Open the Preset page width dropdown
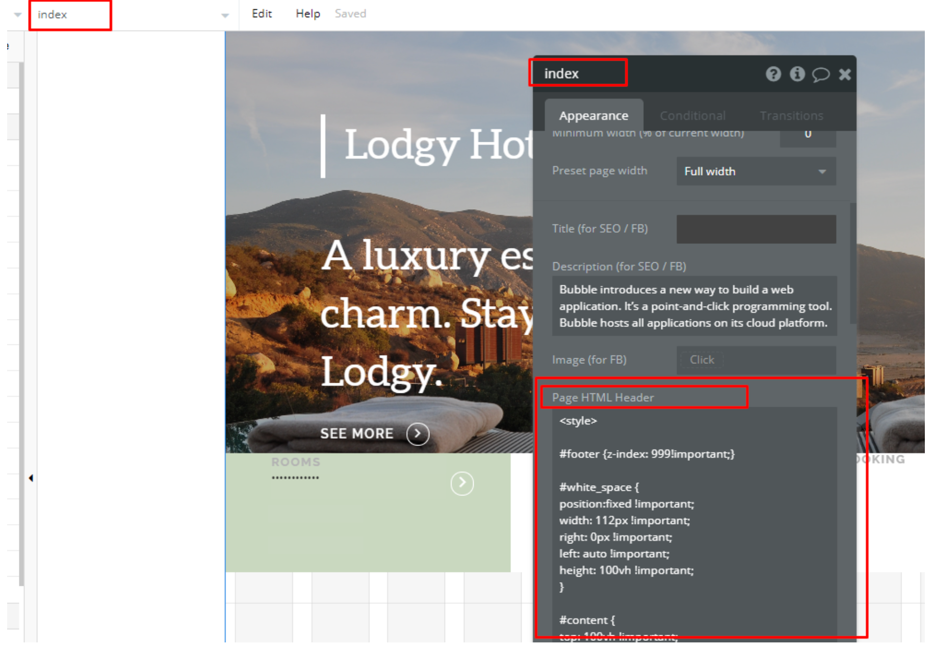 click(x=756, y=171)
